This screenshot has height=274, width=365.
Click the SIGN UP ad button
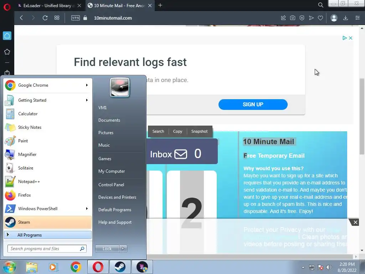click(253, 105)
